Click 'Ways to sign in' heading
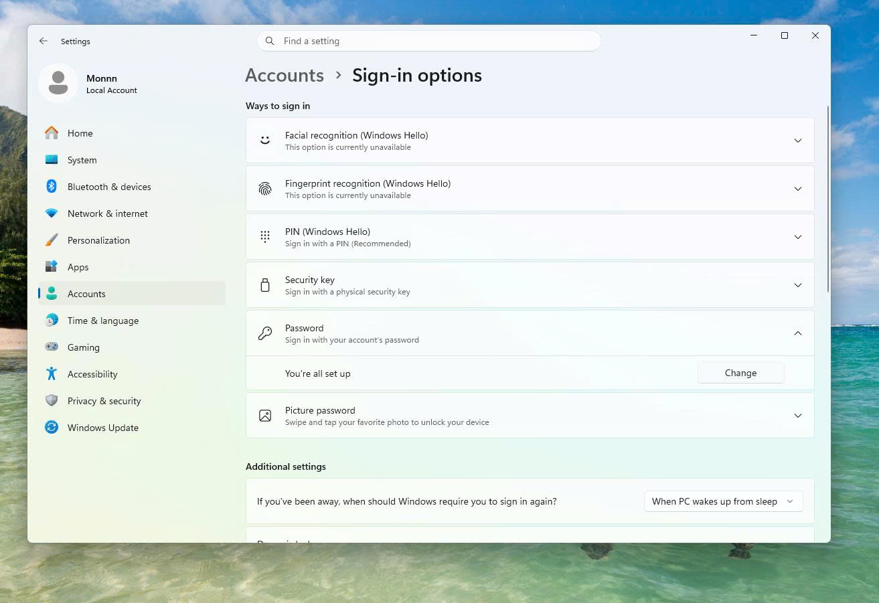The width and height of the screenshot is (879, 603). 278,106
